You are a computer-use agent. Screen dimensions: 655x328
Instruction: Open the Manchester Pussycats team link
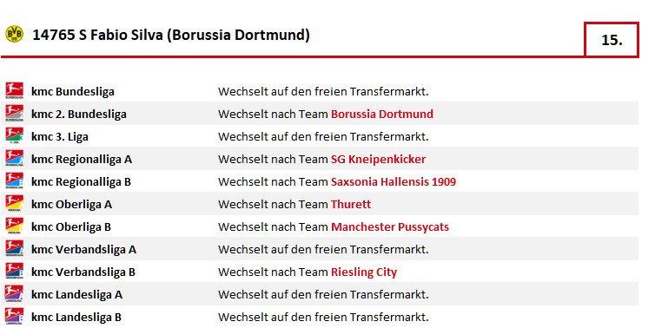point(390,226)
